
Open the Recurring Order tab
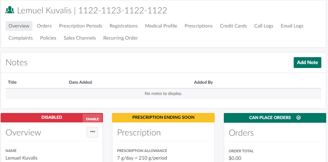[121, 38]
